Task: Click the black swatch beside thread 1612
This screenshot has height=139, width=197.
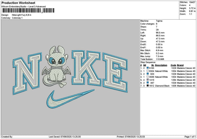Action: [148, 86]
